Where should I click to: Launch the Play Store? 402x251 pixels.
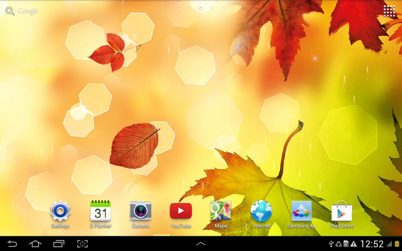pos(342,214)
